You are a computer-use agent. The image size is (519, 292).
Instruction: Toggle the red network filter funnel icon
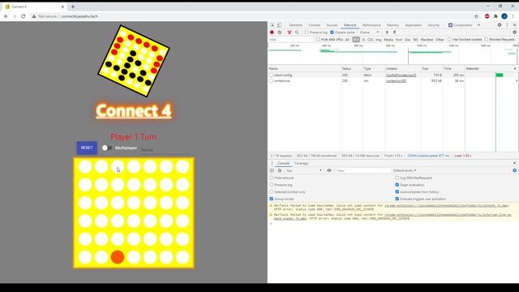[290, 32]
